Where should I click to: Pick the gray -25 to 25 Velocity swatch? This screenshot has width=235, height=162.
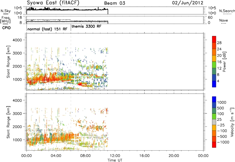[214, 122]
